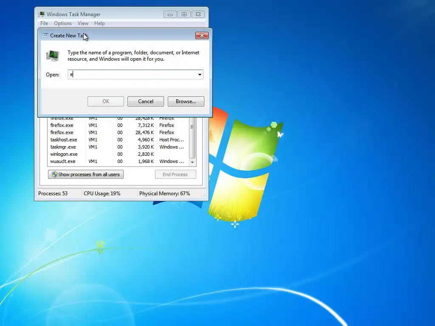This screenshot has height=326, width=435.
Task: Select the winlogon.exe process row
Action: point(118,154)
